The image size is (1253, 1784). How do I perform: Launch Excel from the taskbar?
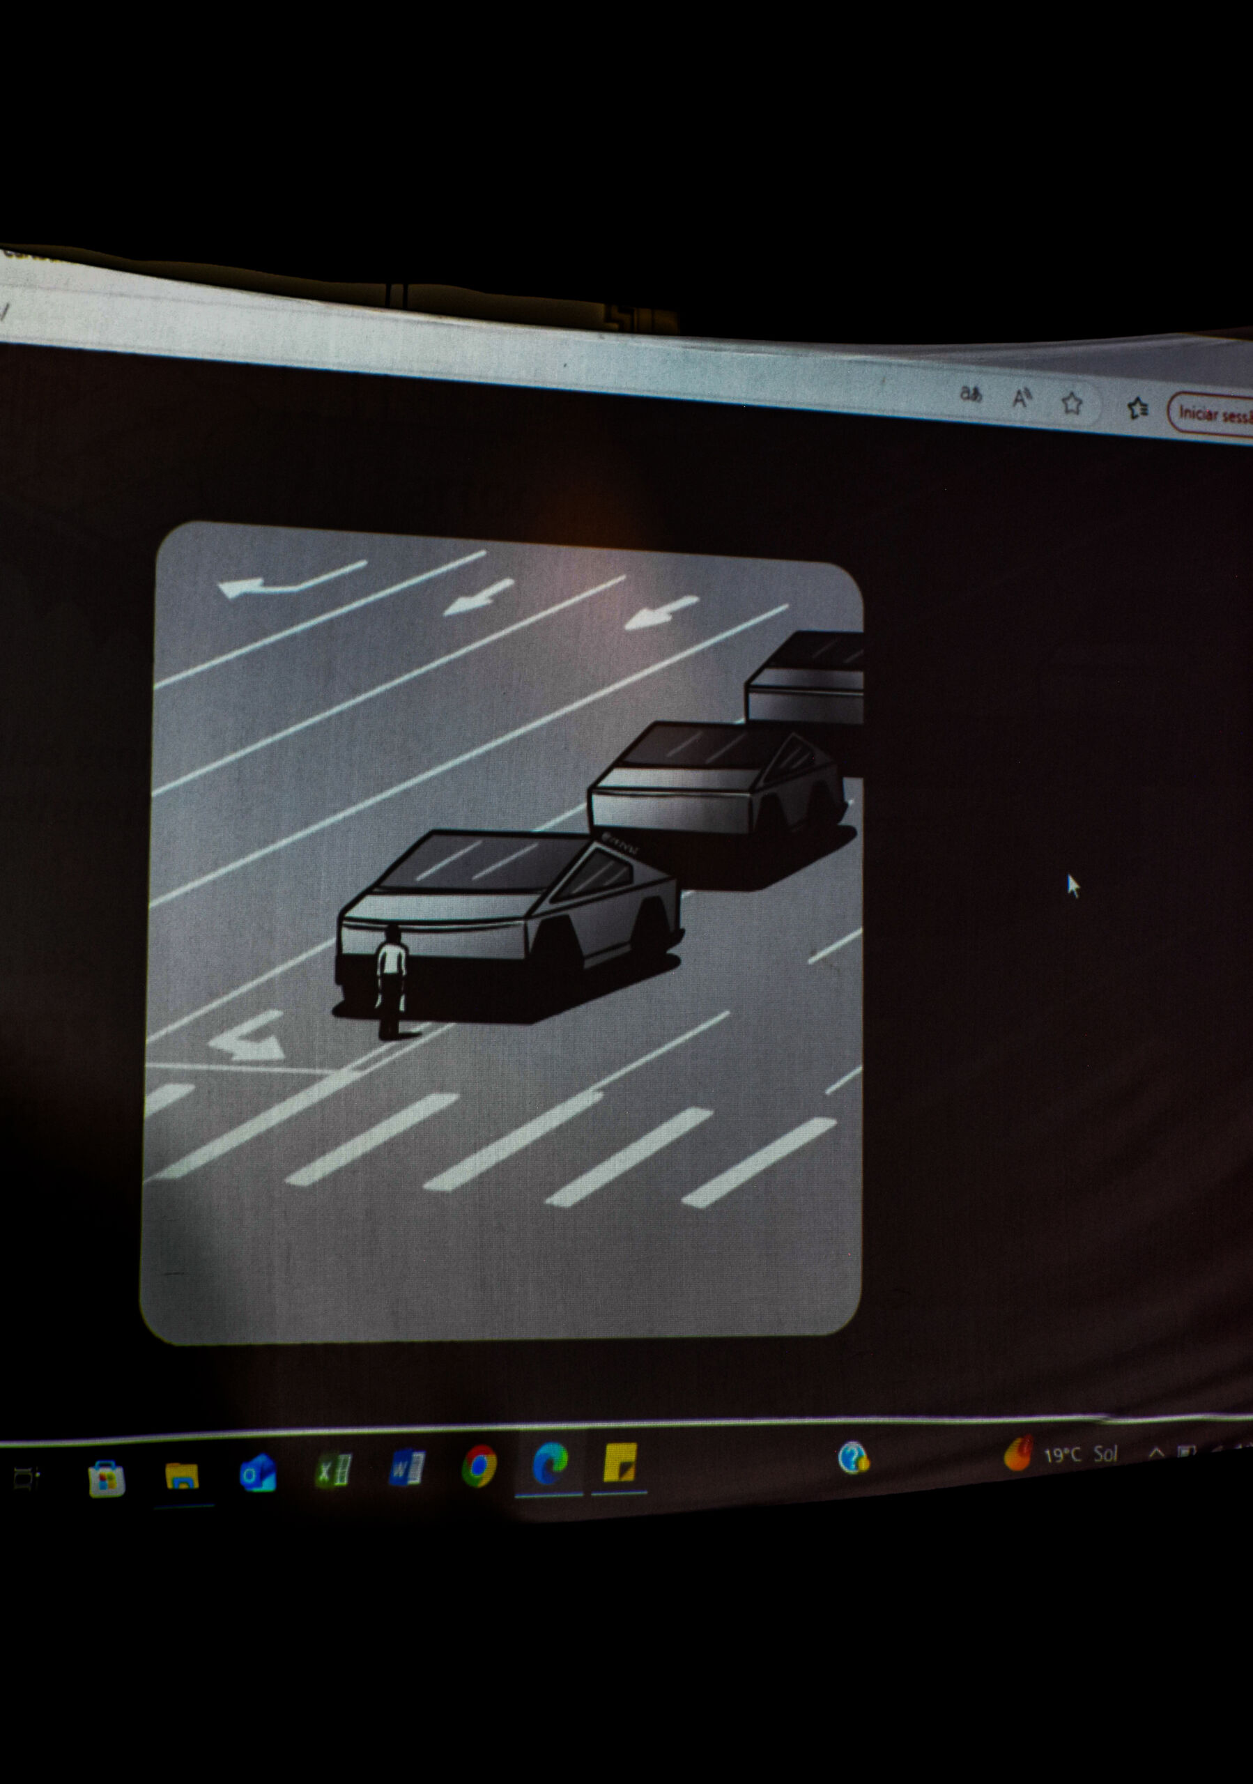pos(333,1471)
